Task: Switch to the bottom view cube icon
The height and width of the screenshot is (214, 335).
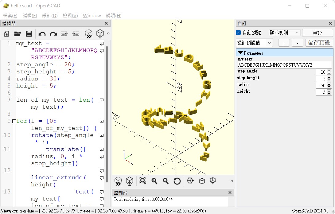Action: tap(213, 181)
